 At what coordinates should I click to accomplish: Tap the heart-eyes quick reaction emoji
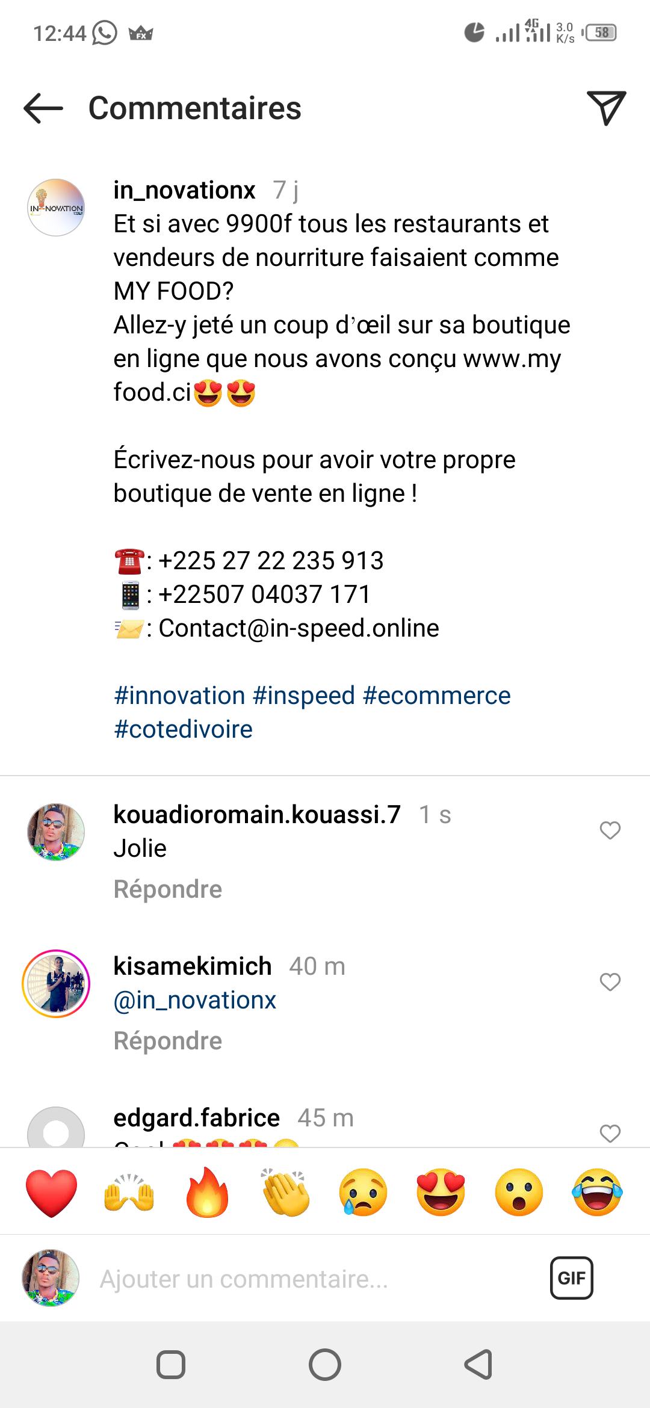point(441,1193)
